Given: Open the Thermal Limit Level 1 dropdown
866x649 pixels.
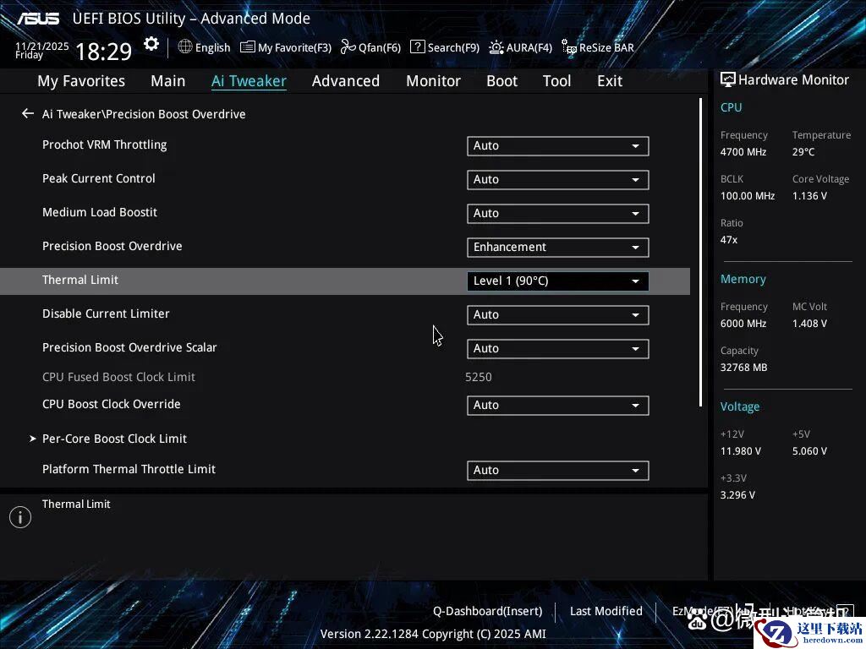Looking at the screenshot, I should [557, 281].
